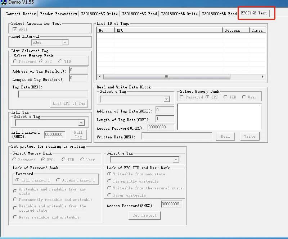The image size is (288, 239).
Task: Focus the Written Data(HEX) input field
Action: click(x=177, y=136)
